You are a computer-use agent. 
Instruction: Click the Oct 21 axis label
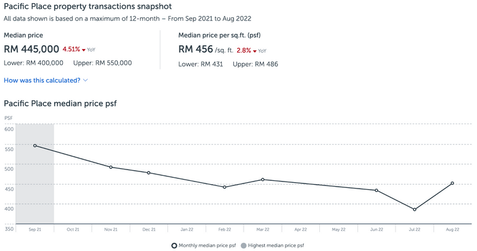tap(73, 229)
